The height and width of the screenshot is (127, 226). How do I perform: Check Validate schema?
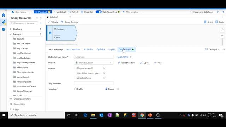[x=75, y=78]
